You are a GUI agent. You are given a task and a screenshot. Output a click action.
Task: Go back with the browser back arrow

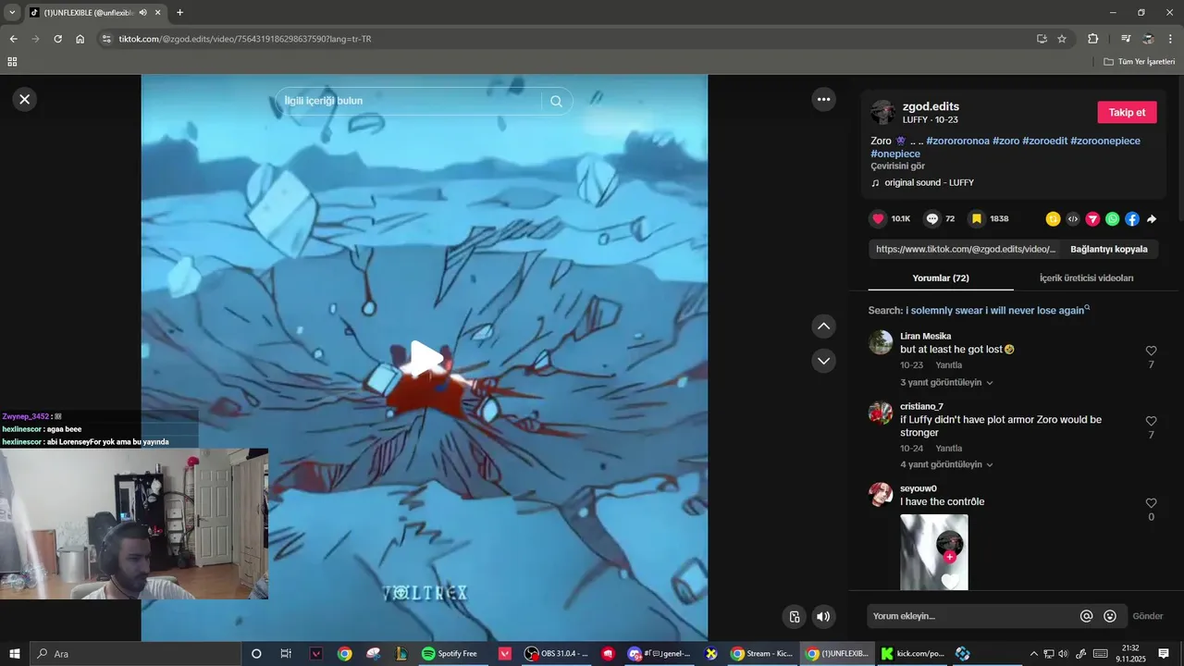click(13, 39)
